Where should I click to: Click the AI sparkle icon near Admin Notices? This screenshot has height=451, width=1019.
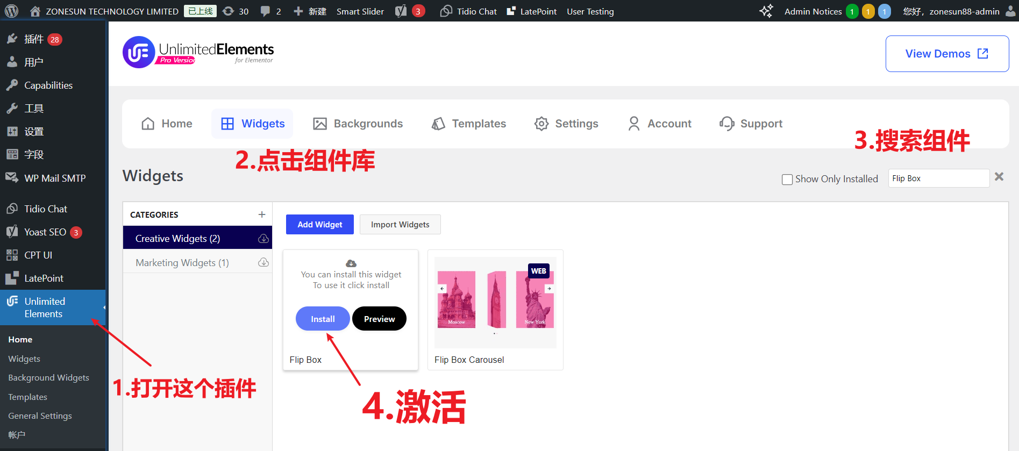coord(766,11)
